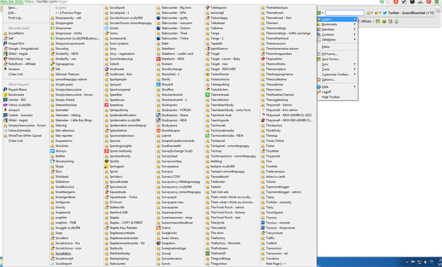Open the Toshiba - warranty login
442x267 pixels.
pos(278,202)
